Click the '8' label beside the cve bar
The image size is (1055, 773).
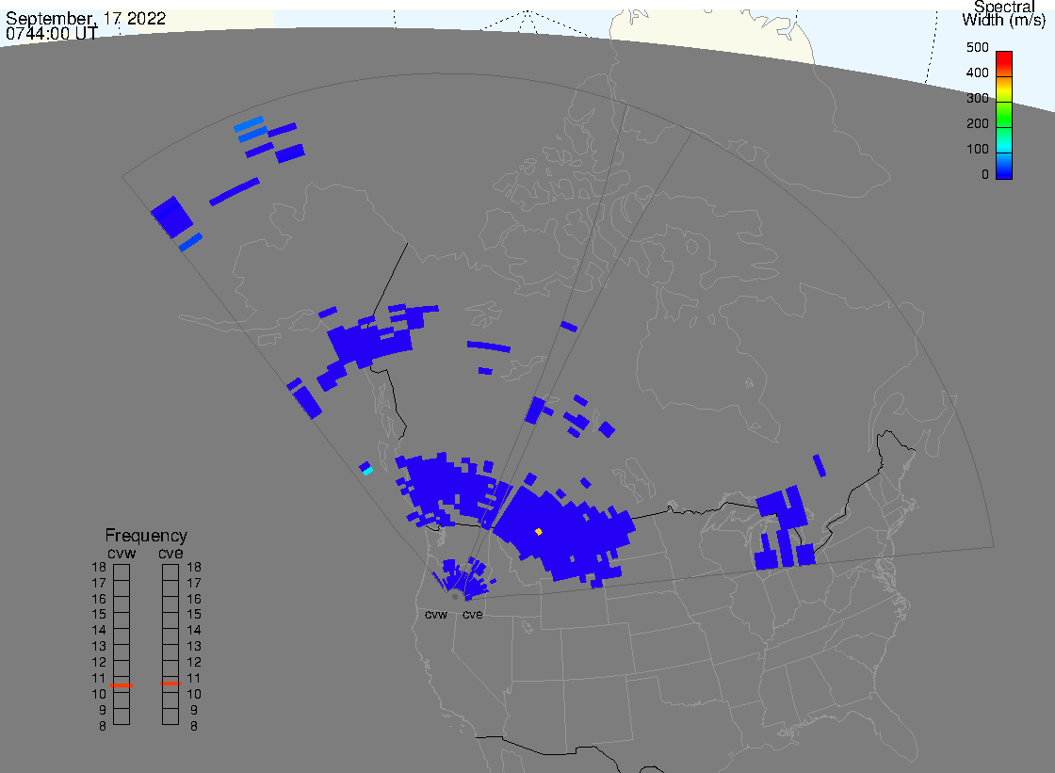click(194, 727)
